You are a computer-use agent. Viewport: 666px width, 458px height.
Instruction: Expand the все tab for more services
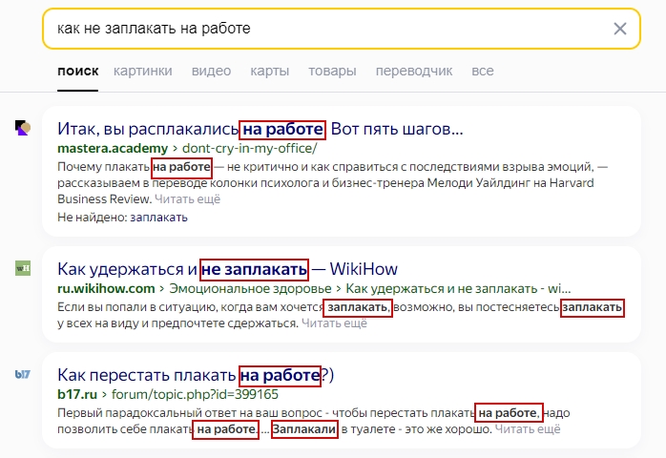click(x=483, y=71)
